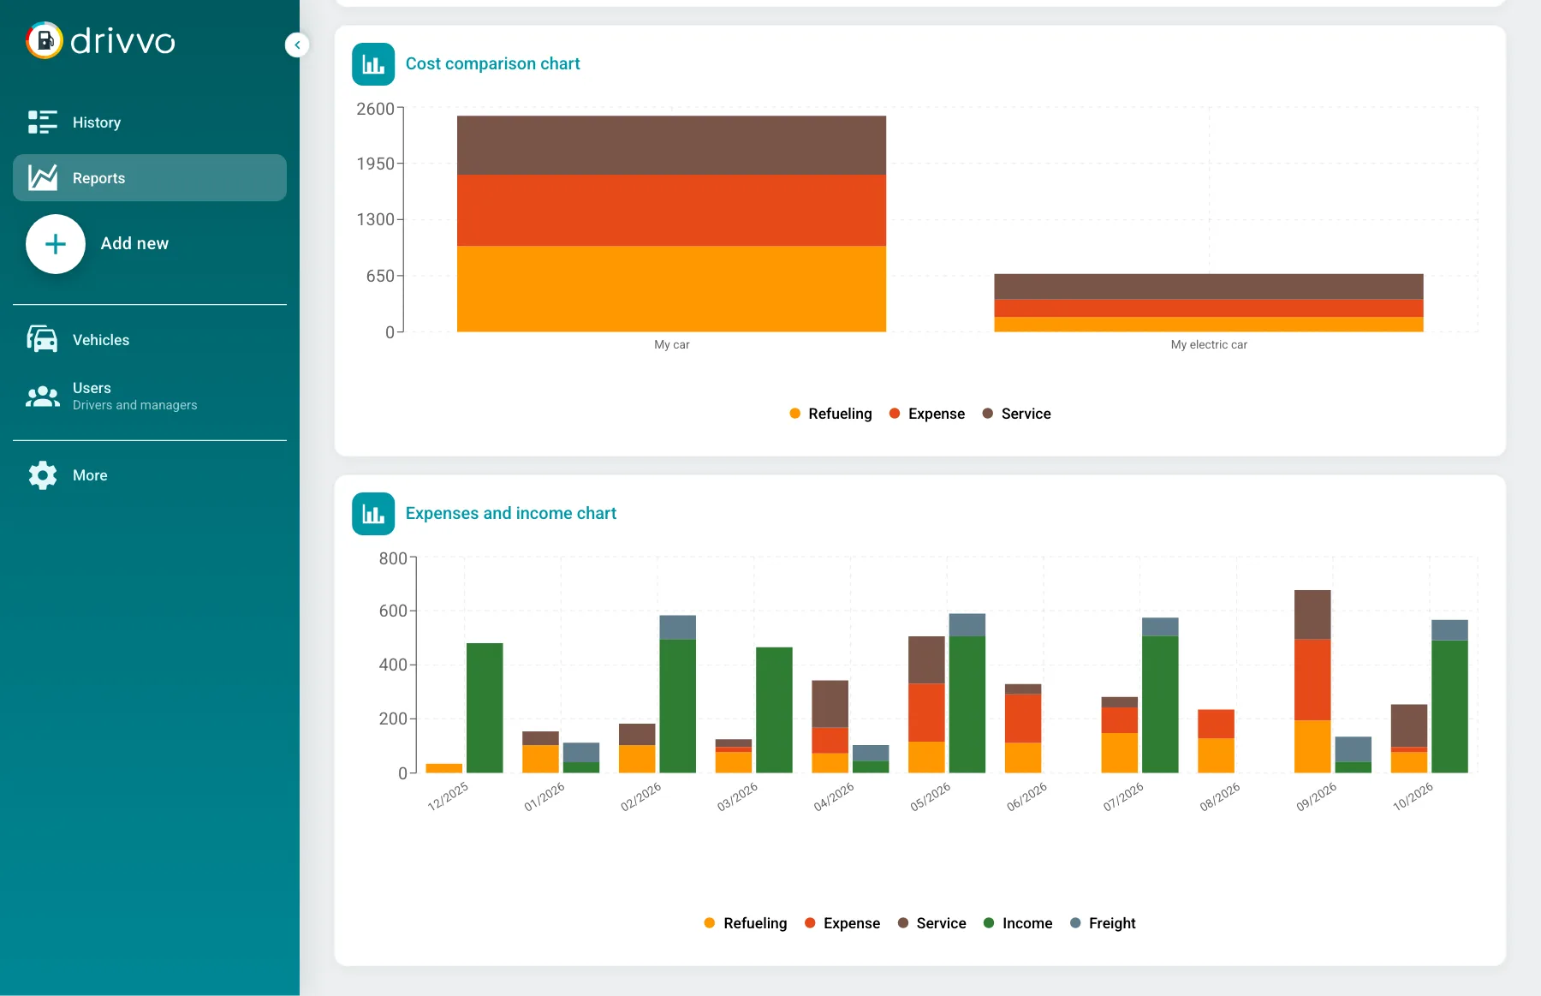Click the 09/2026 x-axis label
This screenshot has width=1541, height=996.
(x=1316, y=797)
